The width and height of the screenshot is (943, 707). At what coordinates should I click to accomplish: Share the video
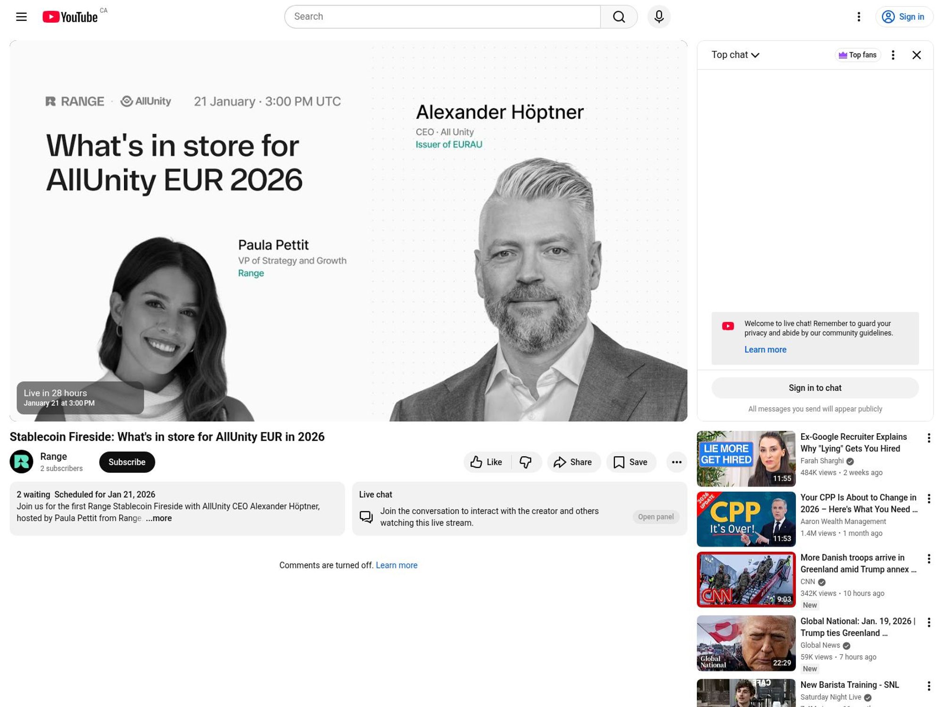pyautogui.click(x=573, y=462)
